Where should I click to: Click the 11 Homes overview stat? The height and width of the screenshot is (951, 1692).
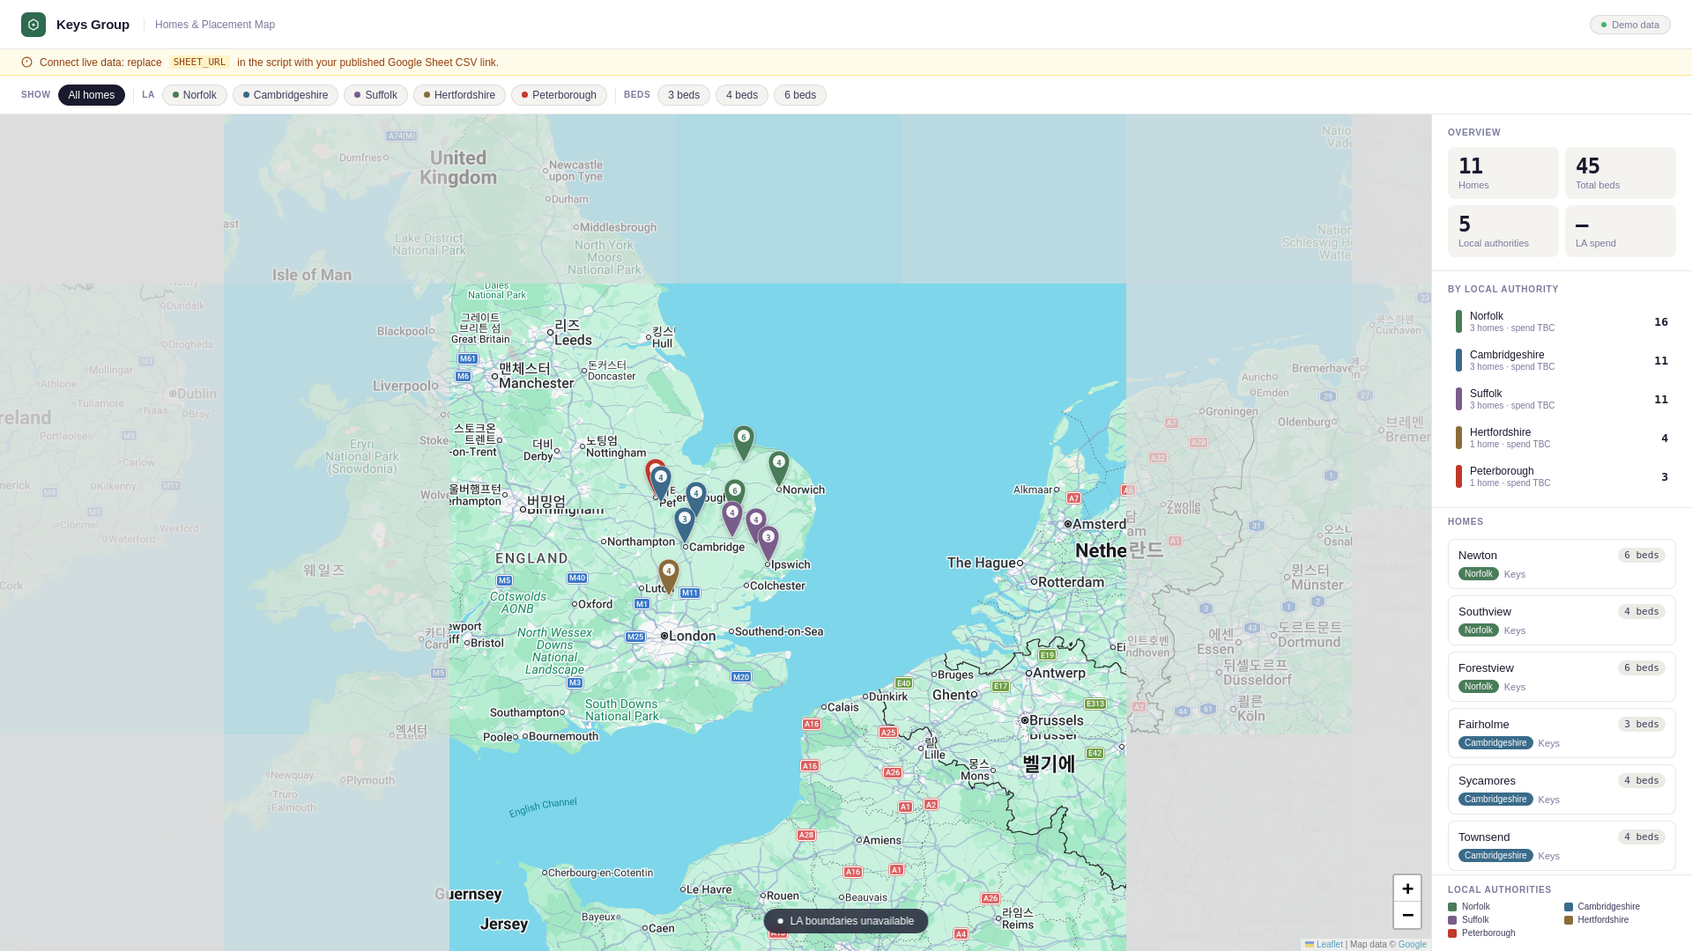pyautogui.click(x=1503, y=173)
